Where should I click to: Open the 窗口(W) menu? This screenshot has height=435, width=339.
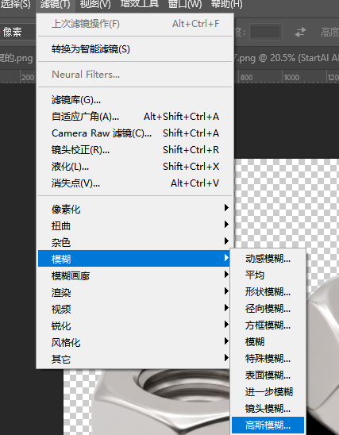[185, 4]
